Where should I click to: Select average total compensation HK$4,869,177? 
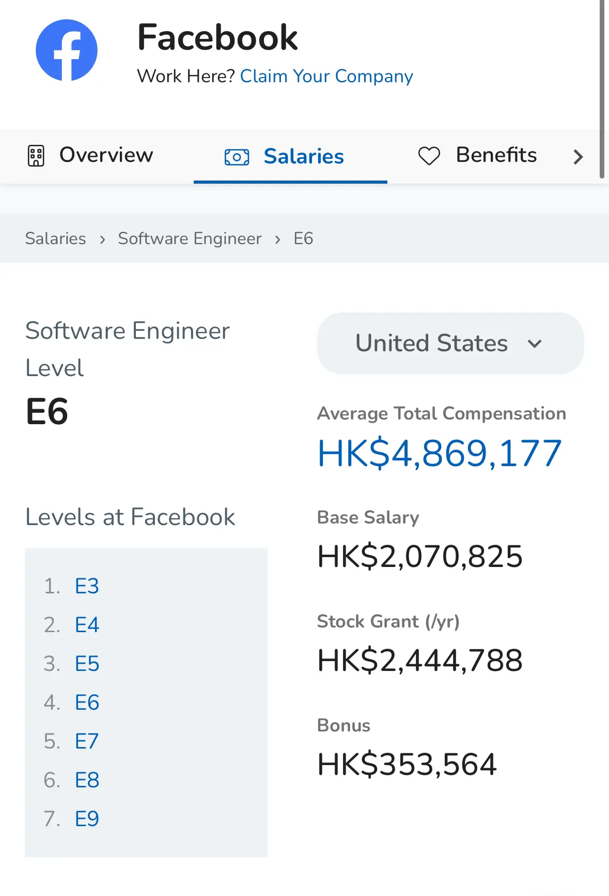coord(440,454)
